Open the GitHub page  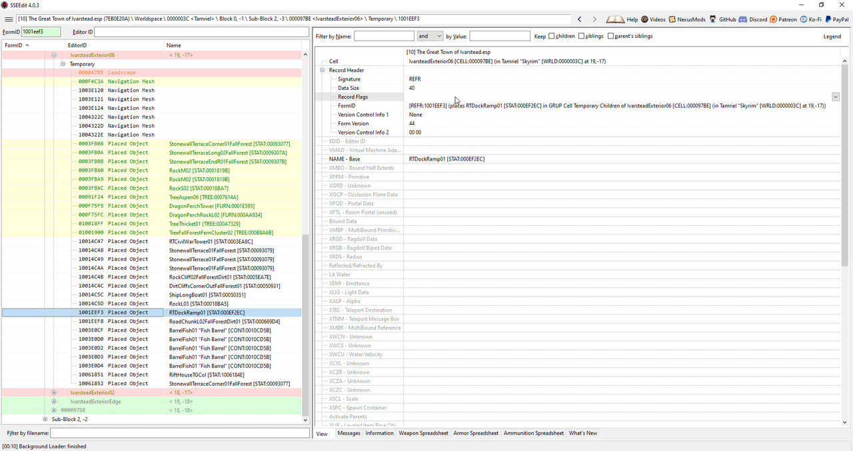(x=723, y=19)
